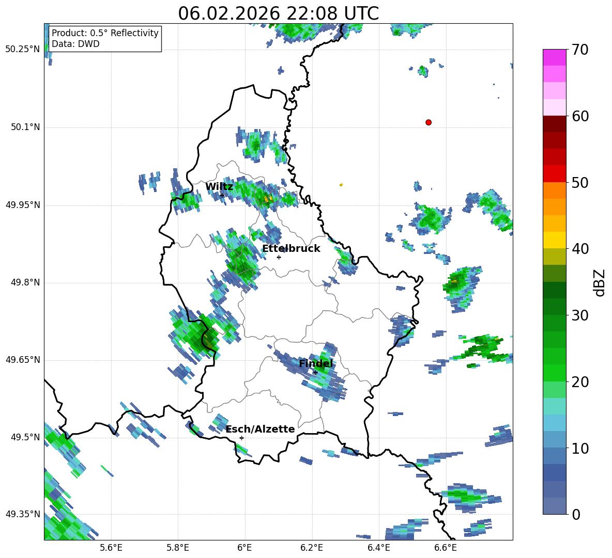Click the 'Data: DWD' source text

coord(75,44)
